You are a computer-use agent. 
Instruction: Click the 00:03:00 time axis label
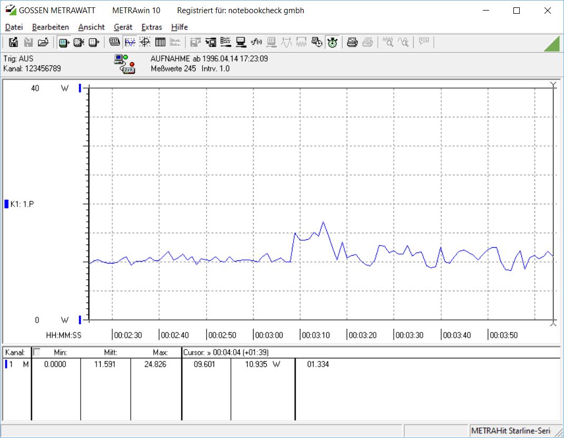269,335
